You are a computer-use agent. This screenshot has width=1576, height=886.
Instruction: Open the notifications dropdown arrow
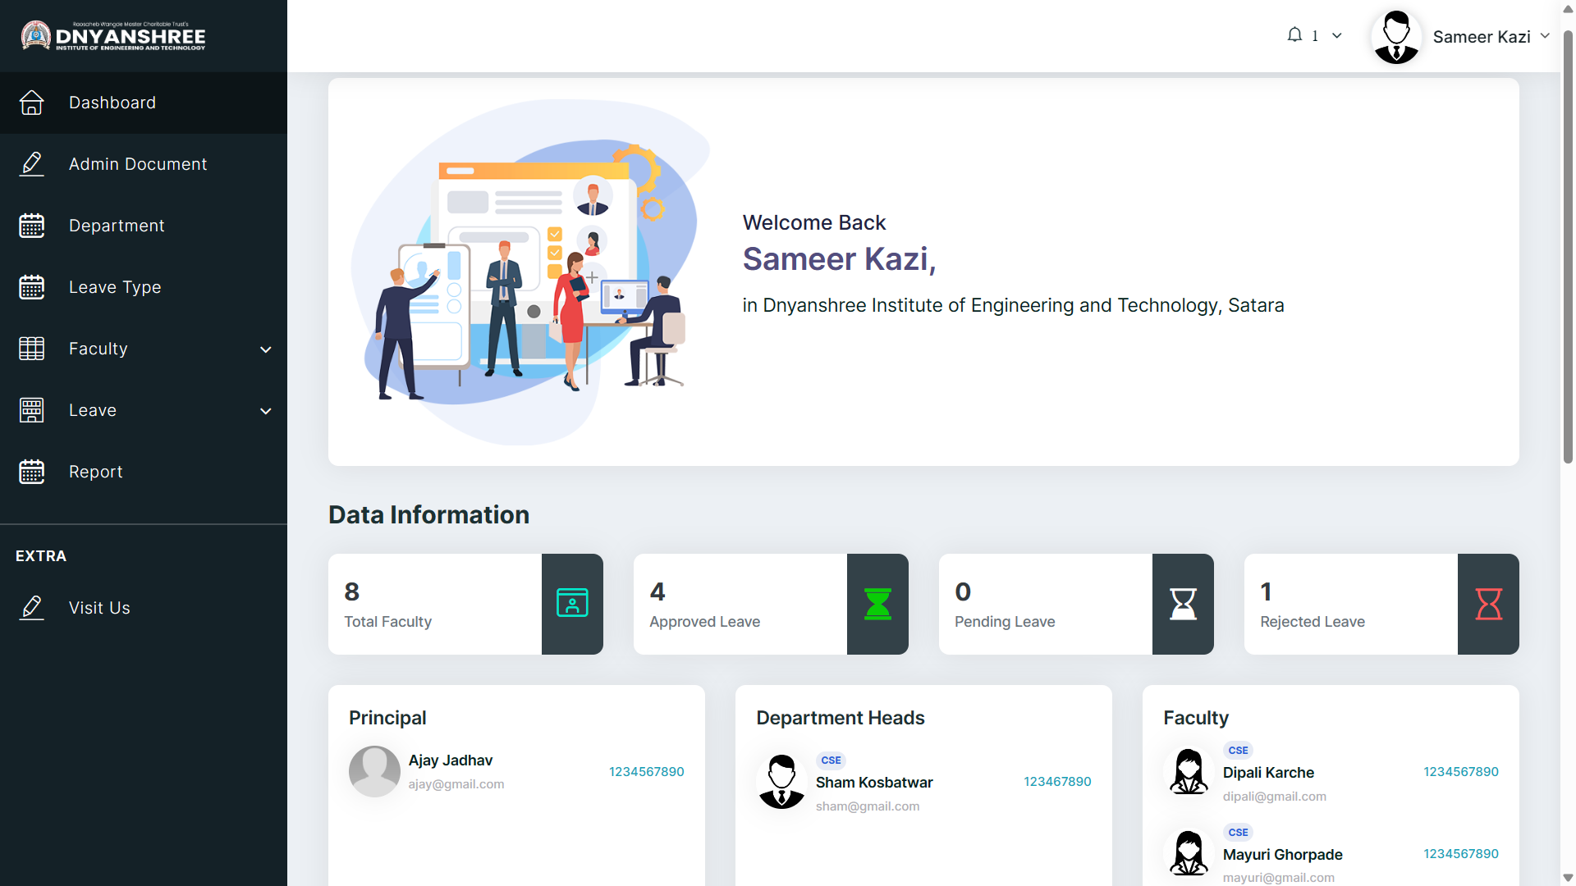pyautogui.click(x=1337, y=36)
